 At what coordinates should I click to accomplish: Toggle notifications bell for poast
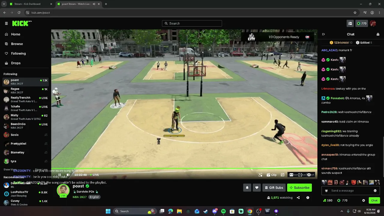click(247, 188)
